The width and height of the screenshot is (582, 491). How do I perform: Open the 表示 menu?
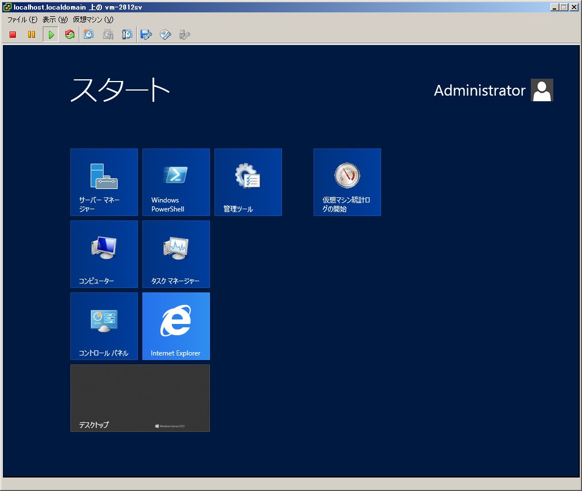(x=55, y=19)
